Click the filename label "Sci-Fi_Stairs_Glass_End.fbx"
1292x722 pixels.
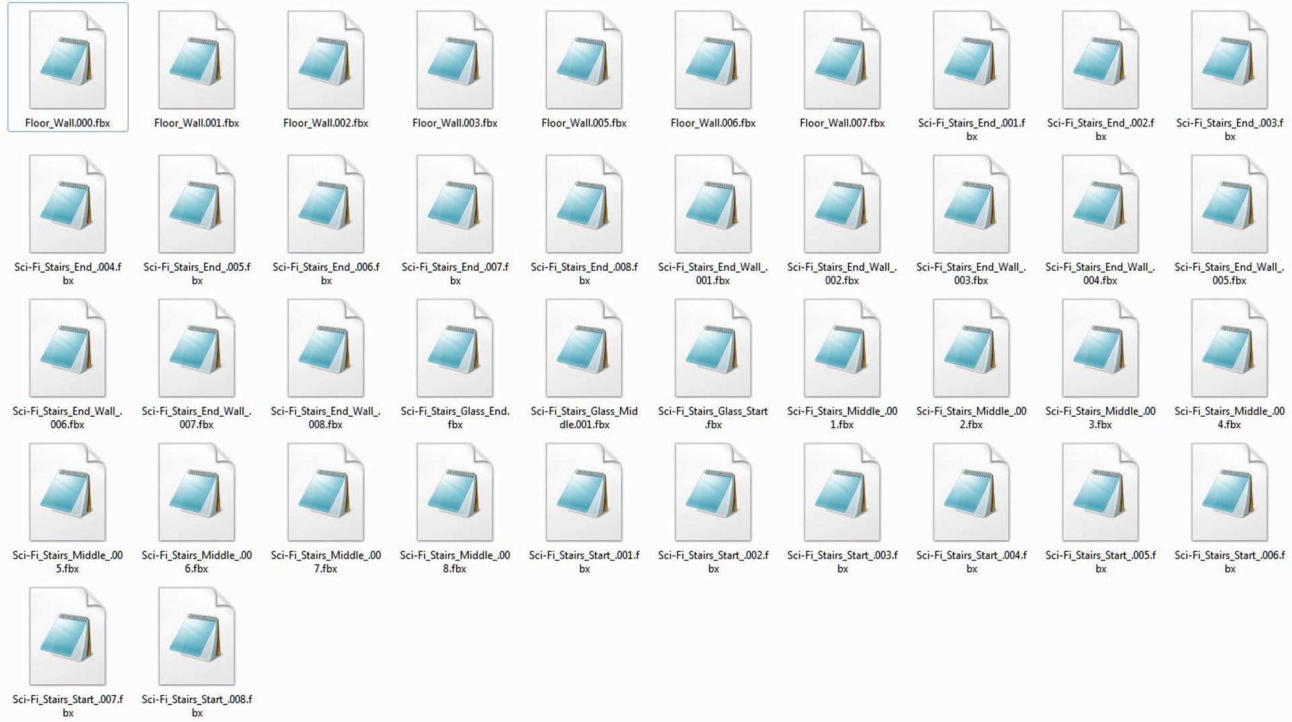pos(455,417)
